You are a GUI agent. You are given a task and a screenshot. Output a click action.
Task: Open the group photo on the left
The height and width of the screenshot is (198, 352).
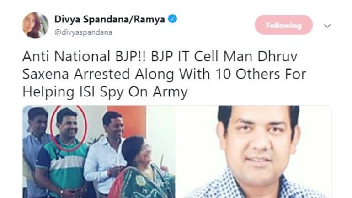pos(99,151)
